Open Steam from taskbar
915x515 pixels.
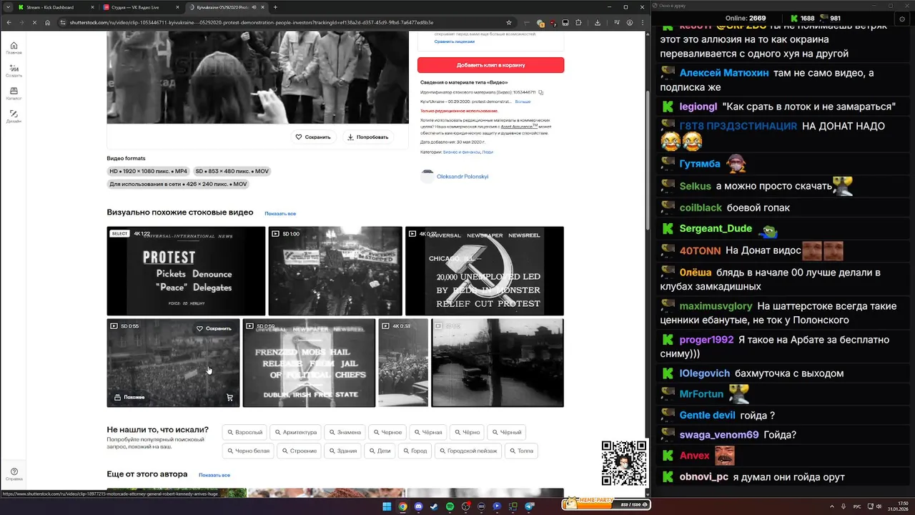pos(434,506)
